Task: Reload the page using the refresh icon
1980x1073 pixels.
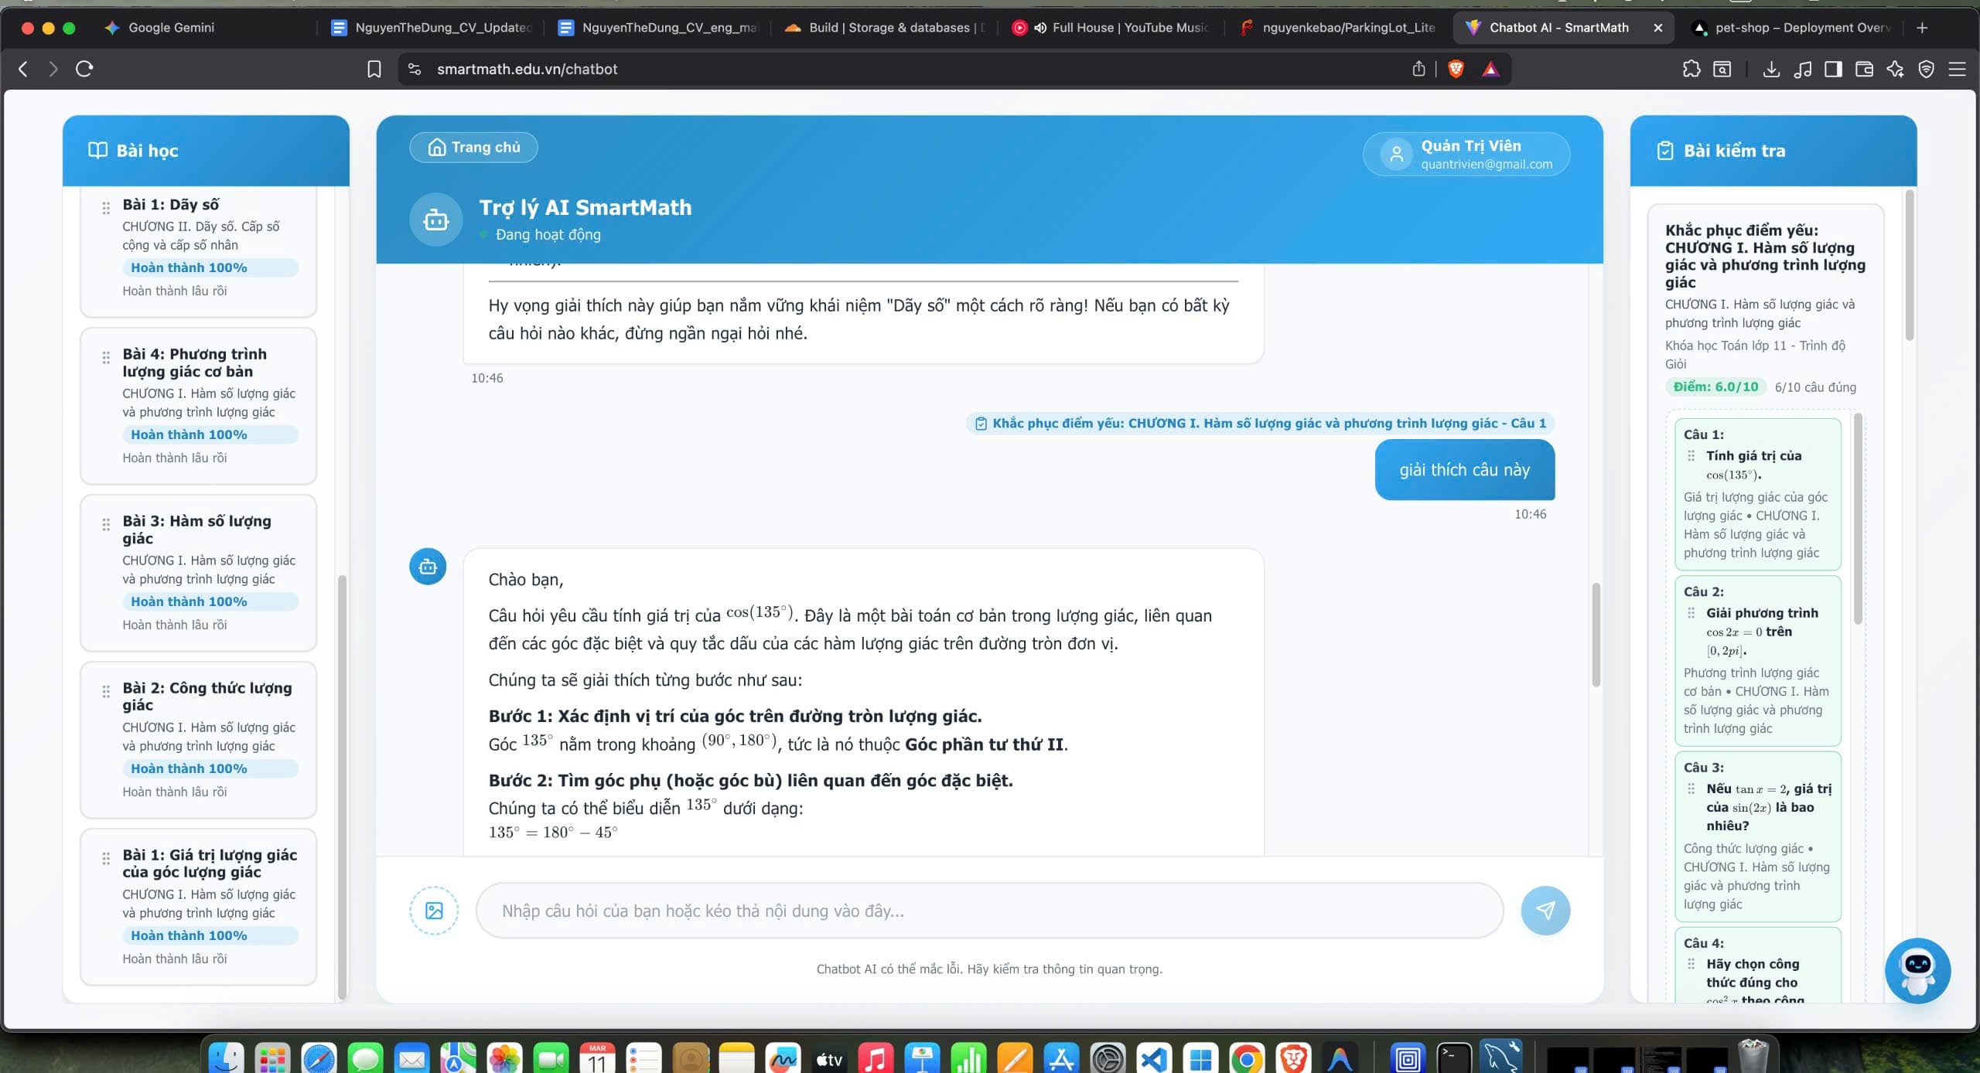Action: 84,69
